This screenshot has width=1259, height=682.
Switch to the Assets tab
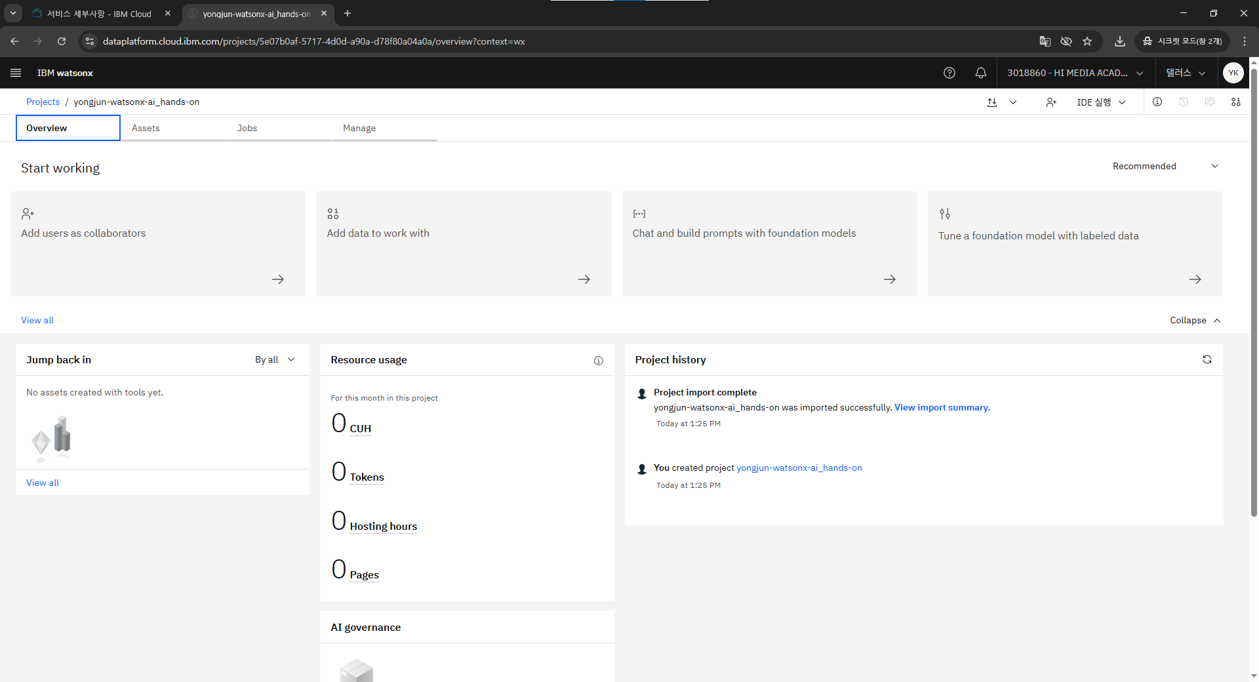point(174,128)
